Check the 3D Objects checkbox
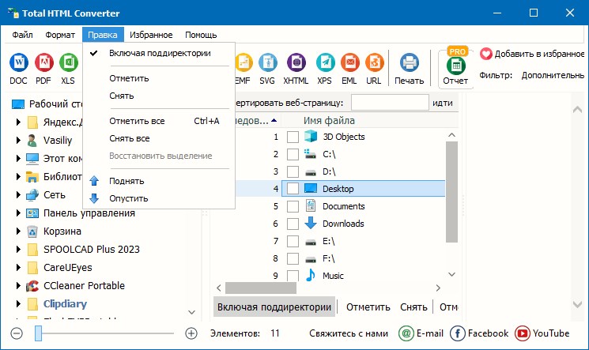This screenshot has width=589, height=350. coord(293,137)
